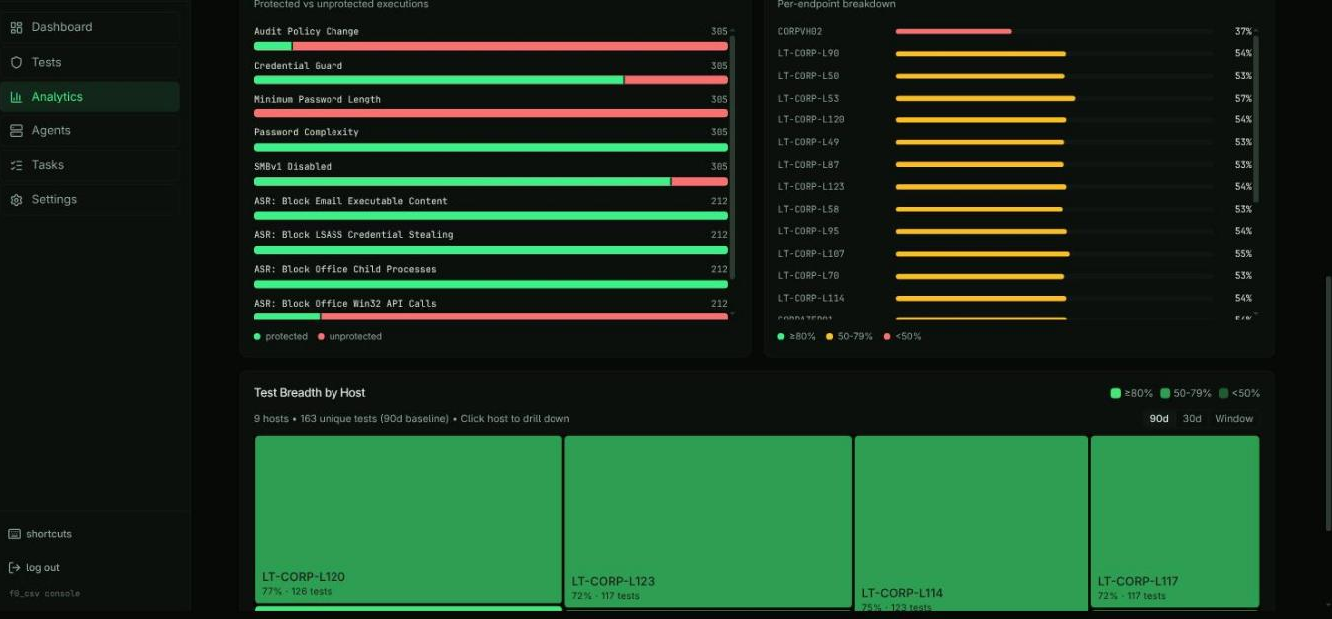Click the log out arrow icon
1332x619 pixels.
(14, 568)
